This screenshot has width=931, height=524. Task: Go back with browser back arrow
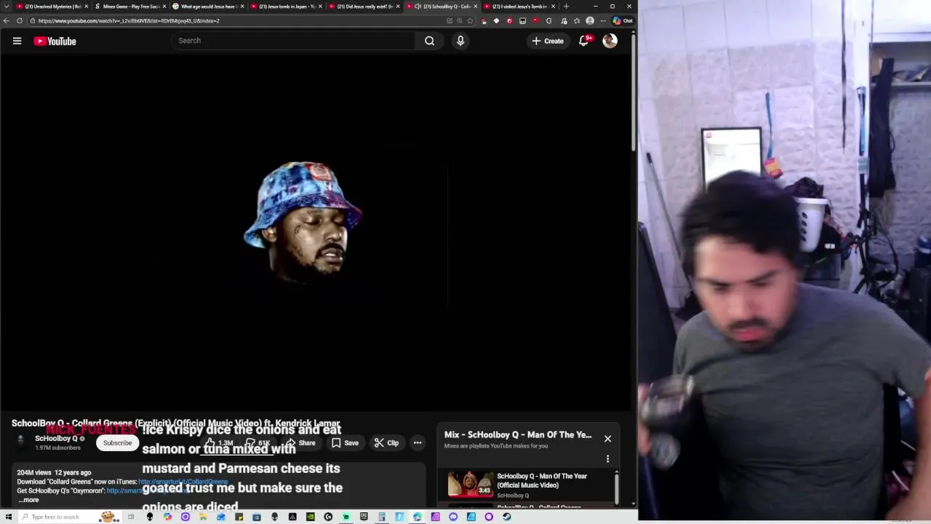click(x=7, y=20)
